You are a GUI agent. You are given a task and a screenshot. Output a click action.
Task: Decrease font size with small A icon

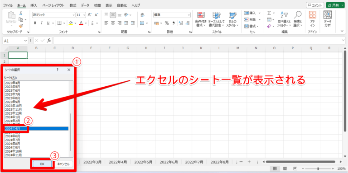pyautogui.click(x=97, y=15)
